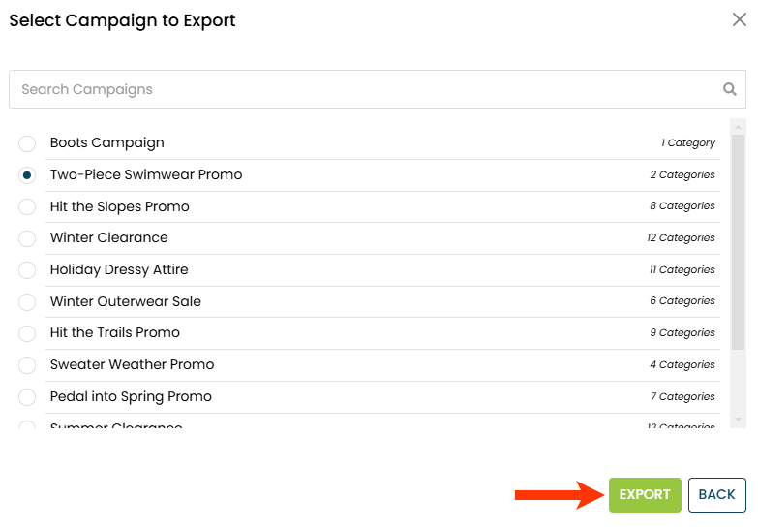Click the Sweater Weather Promo label
Image resolution: width=758 pixels, height=530 pixels.
pyautogui.click(x=132, y=365)
